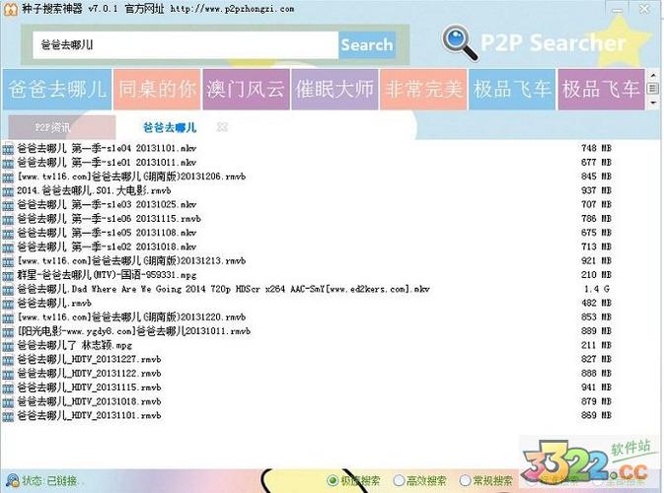Click the P2P Searcher magnifier logo icon

coord(459,42)
